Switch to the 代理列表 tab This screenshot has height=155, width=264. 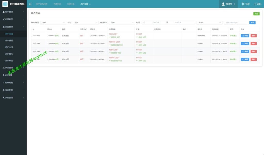point(57,4)
